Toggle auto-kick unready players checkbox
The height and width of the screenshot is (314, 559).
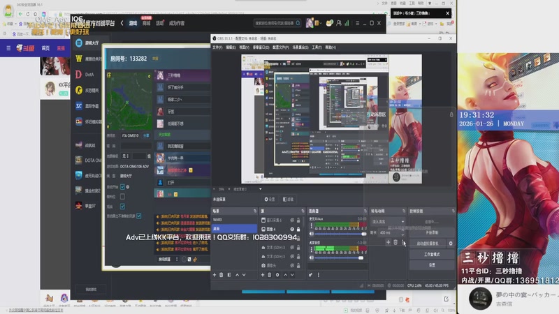tap(139, 216)
